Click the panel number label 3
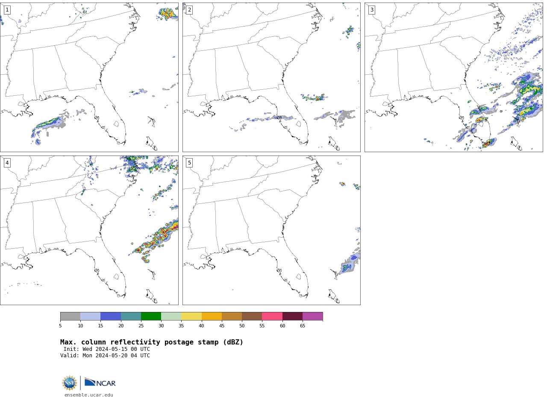Viewport: 547px width, 400px height. (x=371, y=10)
